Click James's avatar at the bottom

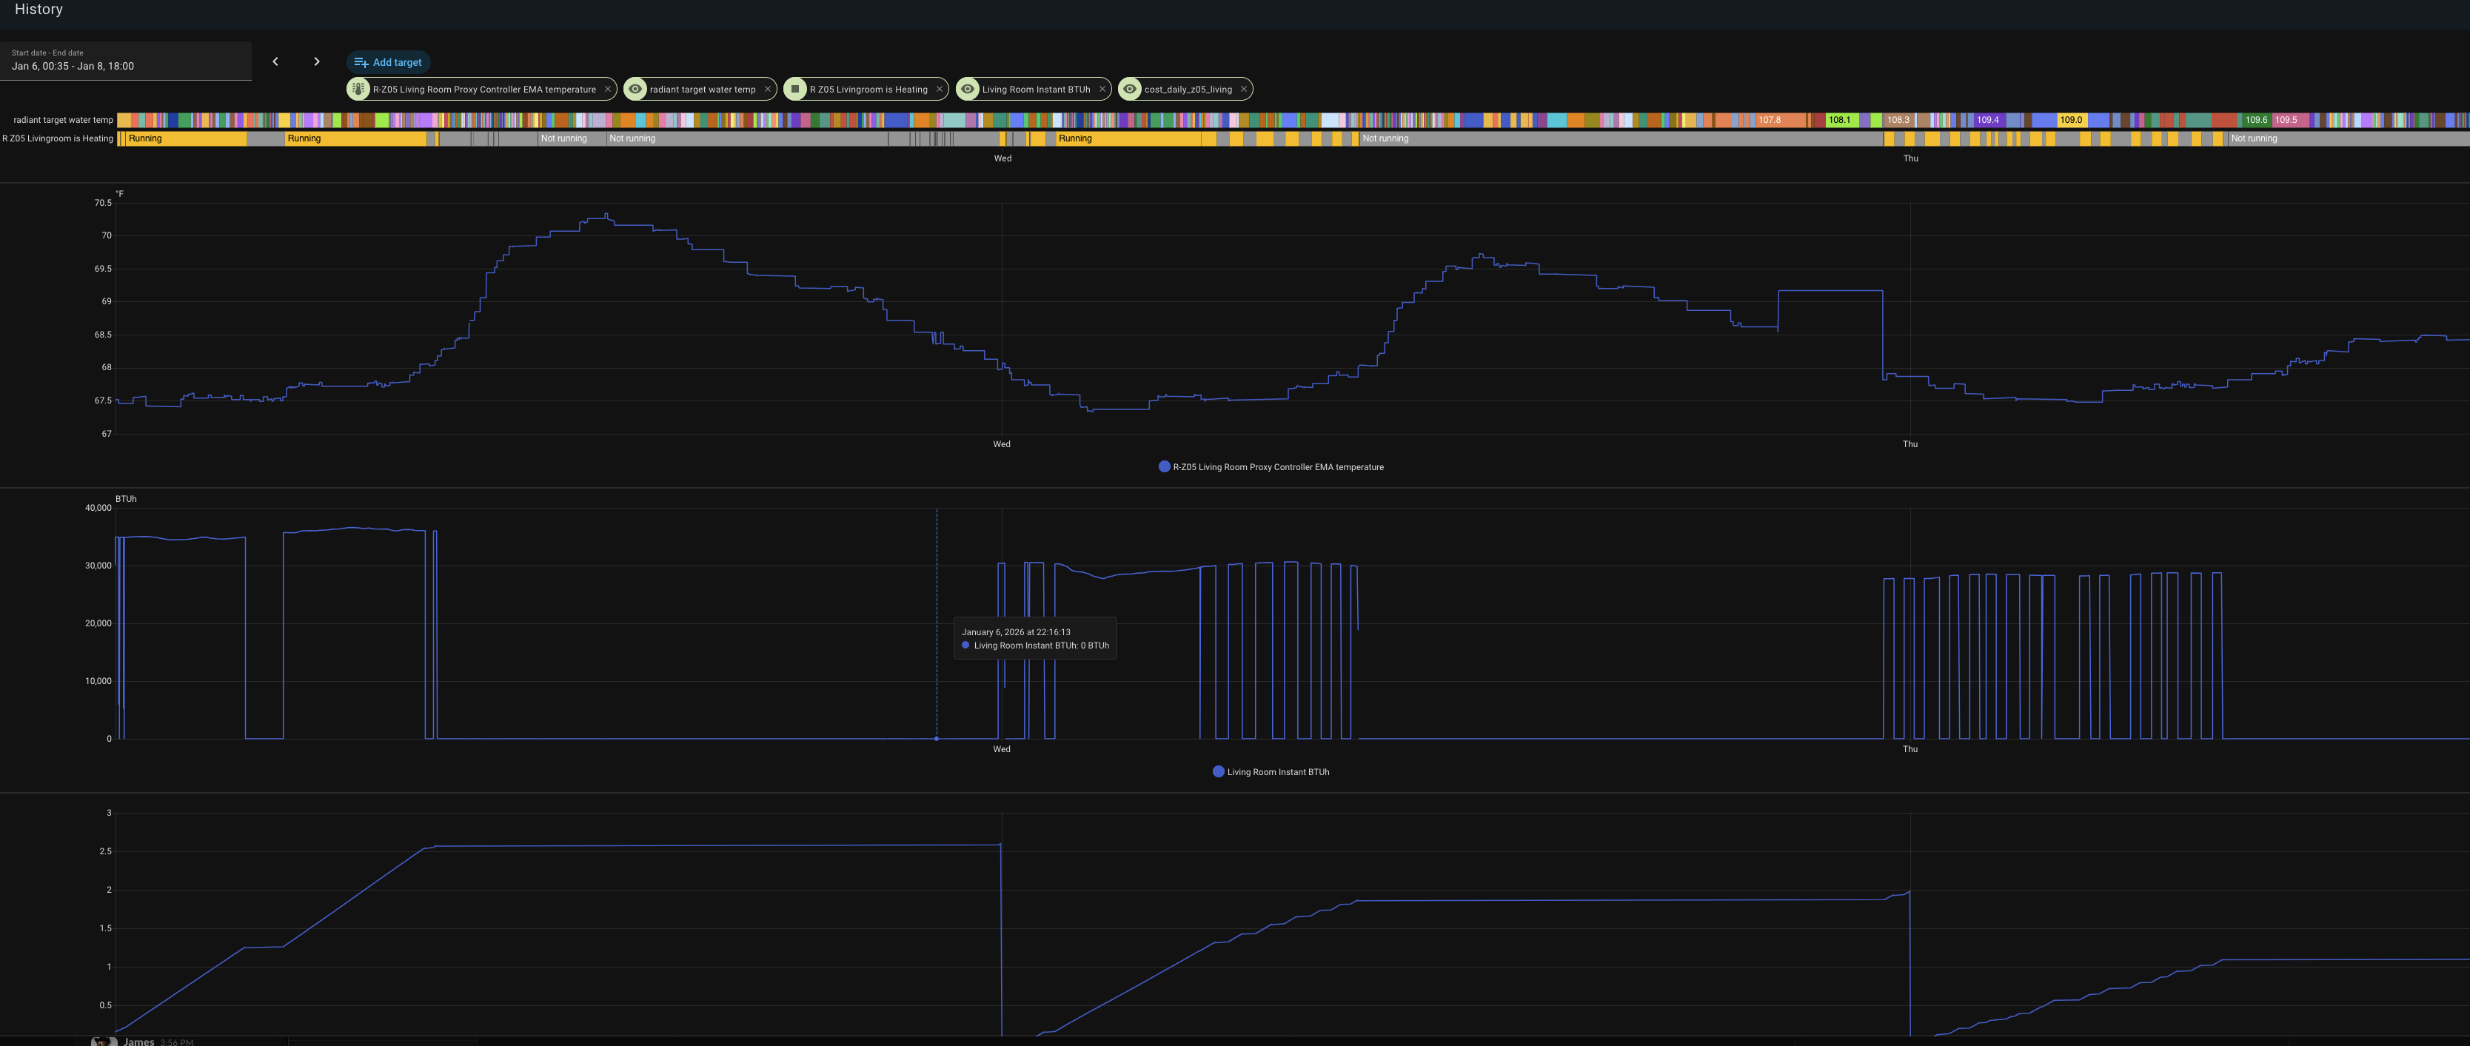click(x=104, y=1042)
